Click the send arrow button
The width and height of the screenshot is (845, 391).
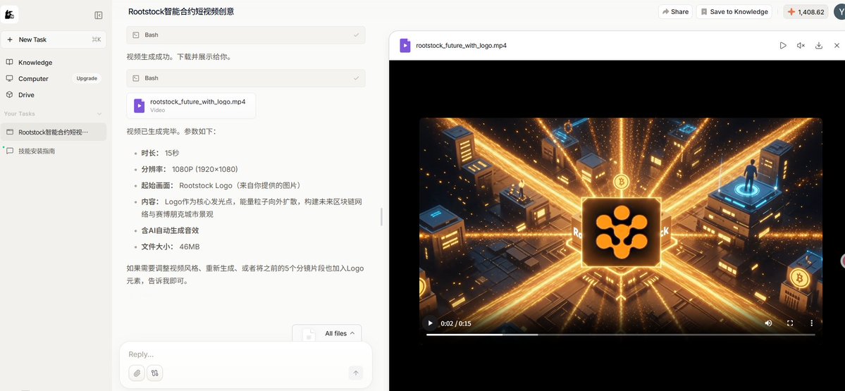(x=356, y=373)
